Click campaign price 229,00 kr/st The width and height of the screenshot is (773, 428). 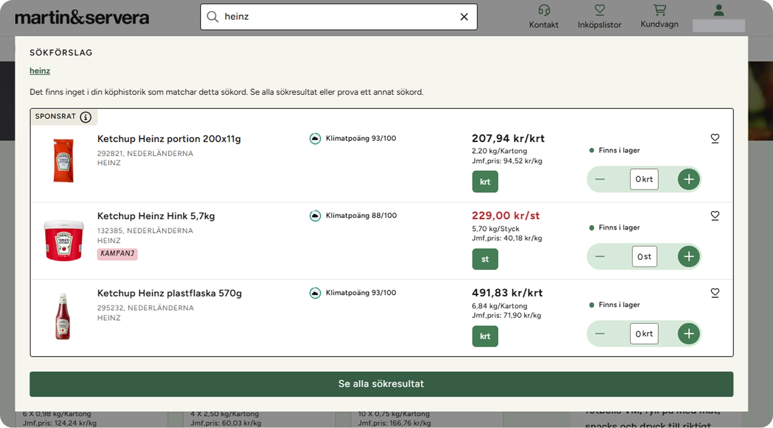[x=506, y=216]
